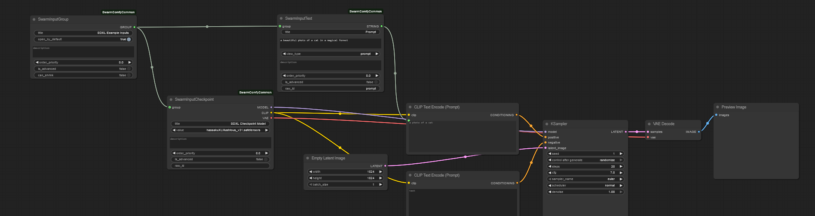Image resolution: width=815 pixels, height=216 pixels.
Task: Click the description box in SwarmInputCheckpoint
Action: 221,143
